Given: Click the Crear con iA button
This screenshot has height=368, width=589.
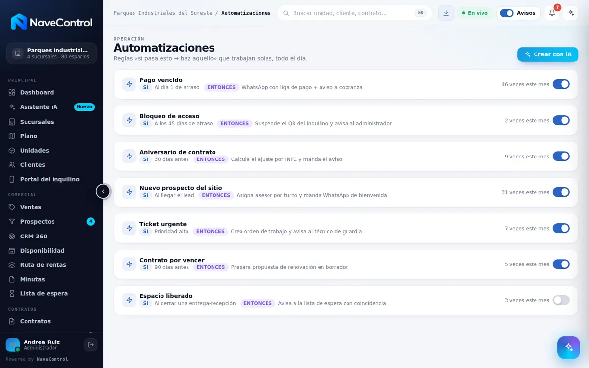Looking at the screenshot, I should tap(548, 54).
